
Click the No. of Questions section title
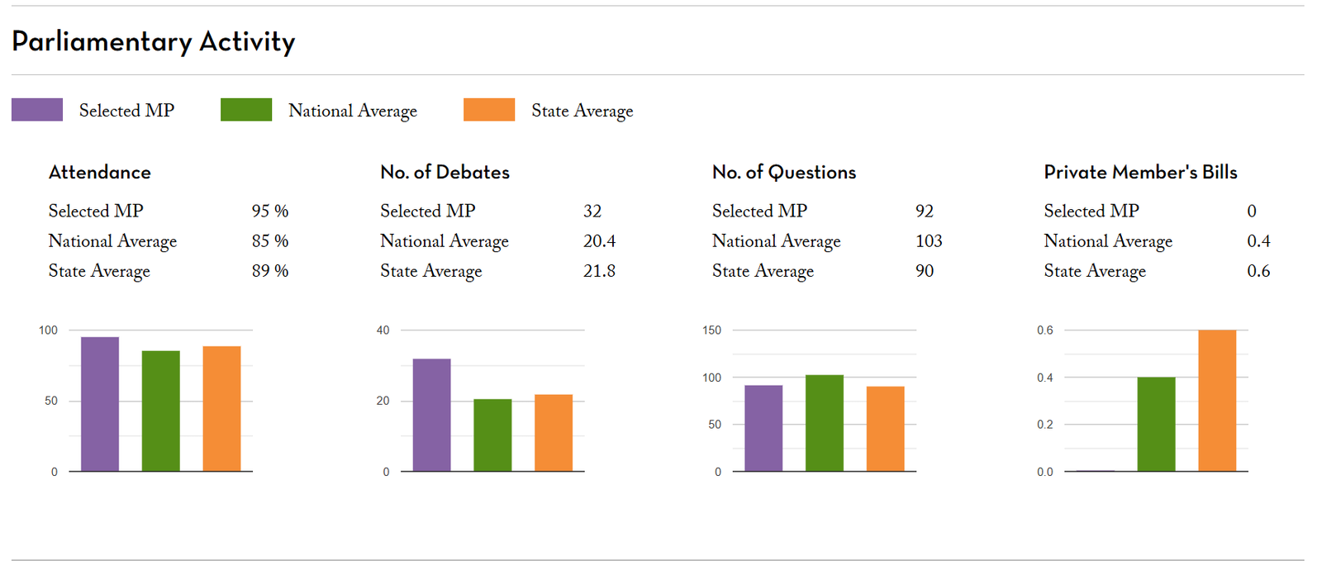(784, 172)
